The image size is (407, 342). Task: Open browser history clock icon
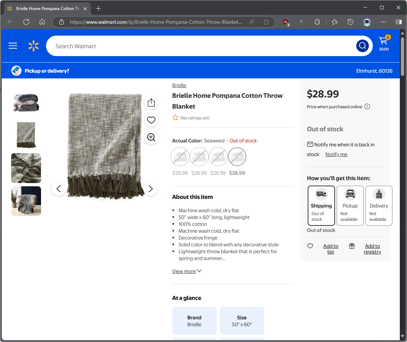coord(351,22)
